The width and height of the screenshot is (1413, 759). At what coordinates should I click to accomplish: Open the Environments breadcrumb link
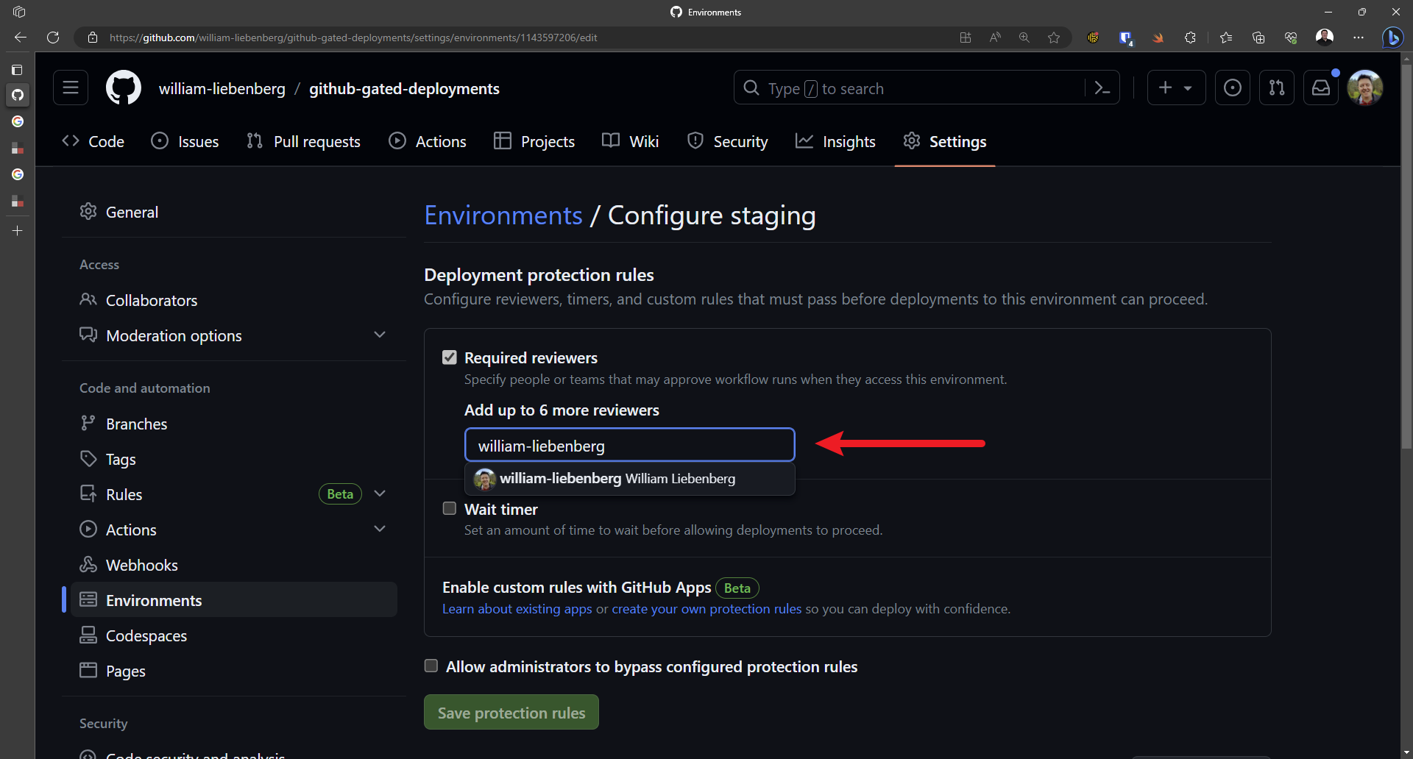point(503,215)
